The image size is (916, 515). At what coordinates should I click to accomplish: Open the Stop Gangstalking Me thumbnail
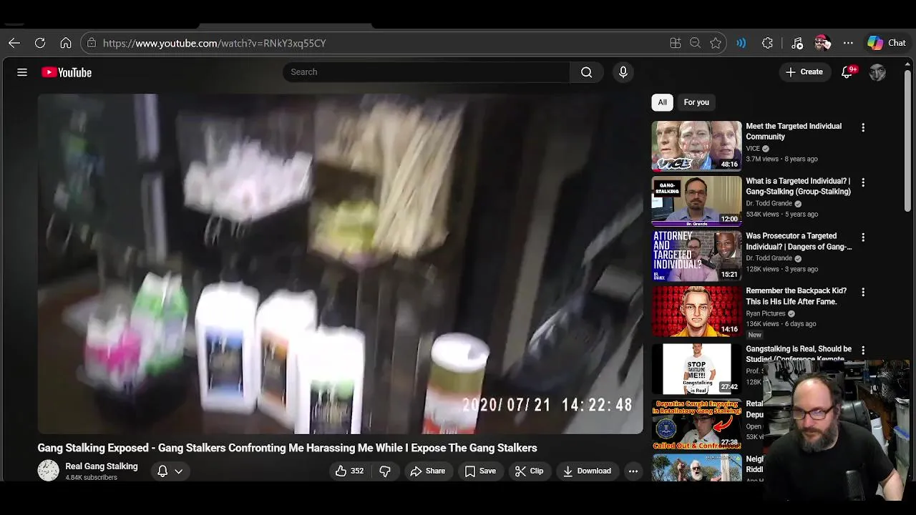pyautogui.click(x=696, y=368)
